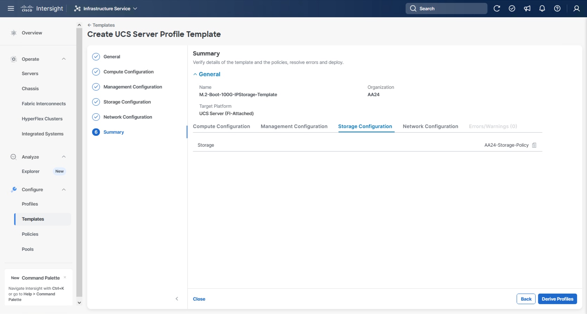View AA24-Storage-Policy details icon
Image resolution: width=587 pixels, height=314 pixels.
pyautogui.click(x=534, y=145)
